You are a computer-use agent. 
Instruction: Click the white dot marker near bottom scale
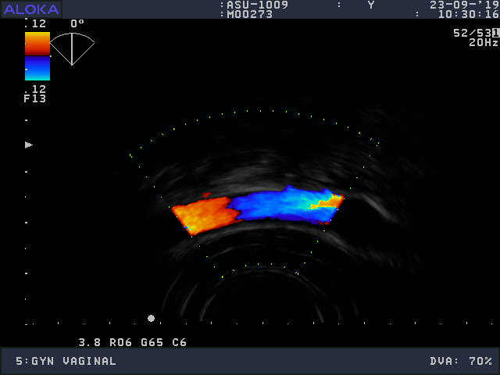[x=151, y=318]
